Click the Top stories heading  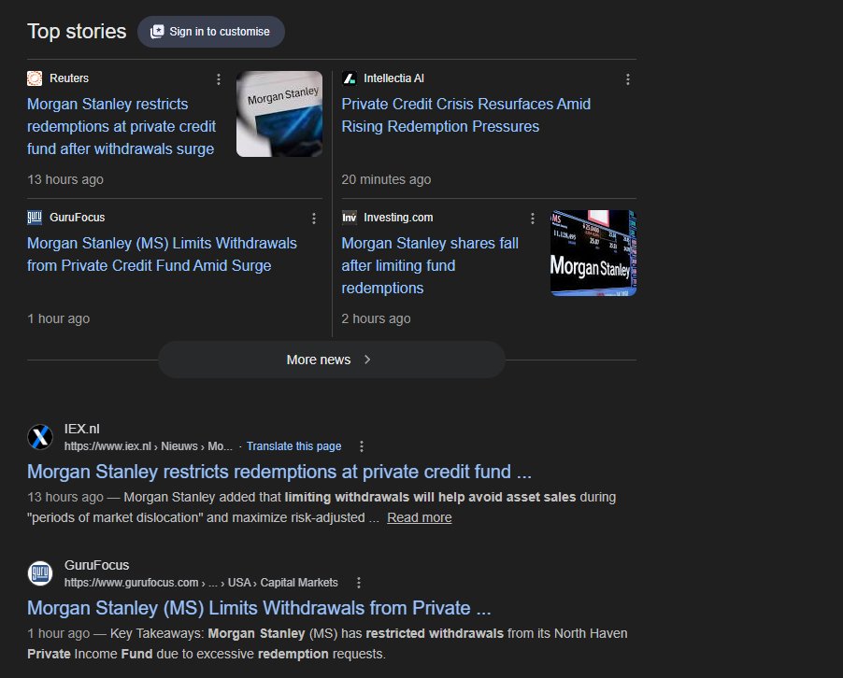(77, 32)
